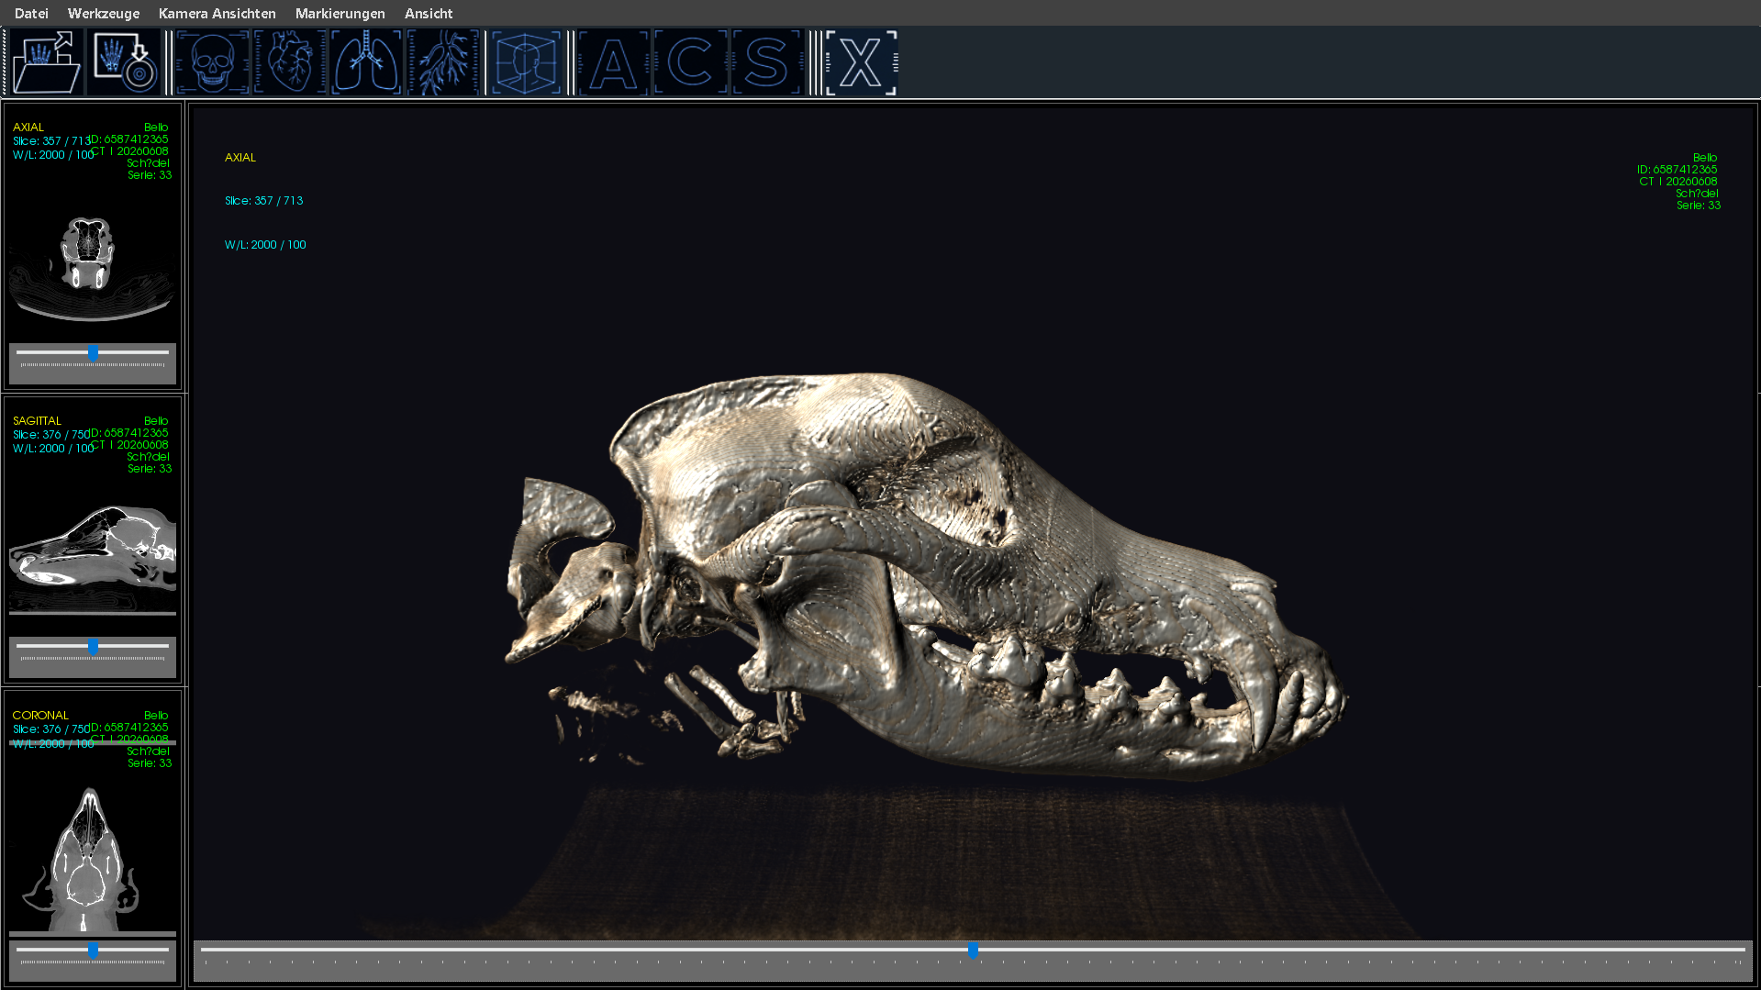This screenshot has width=1761, height=990.
Task: Switch to coronal view with C icon
Action: [690, 62]
